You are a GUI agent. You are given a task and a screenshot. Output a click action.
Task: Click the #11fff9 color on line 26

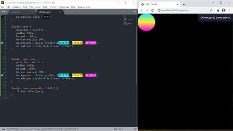tap(64, 75)
